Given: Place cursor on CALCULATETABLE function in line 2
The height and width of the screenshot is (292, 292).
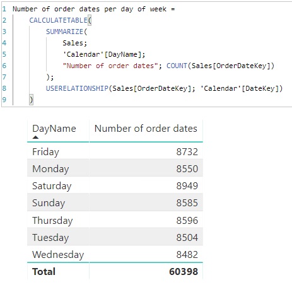Looking at the screenshot, I should [x=58, y=20].
